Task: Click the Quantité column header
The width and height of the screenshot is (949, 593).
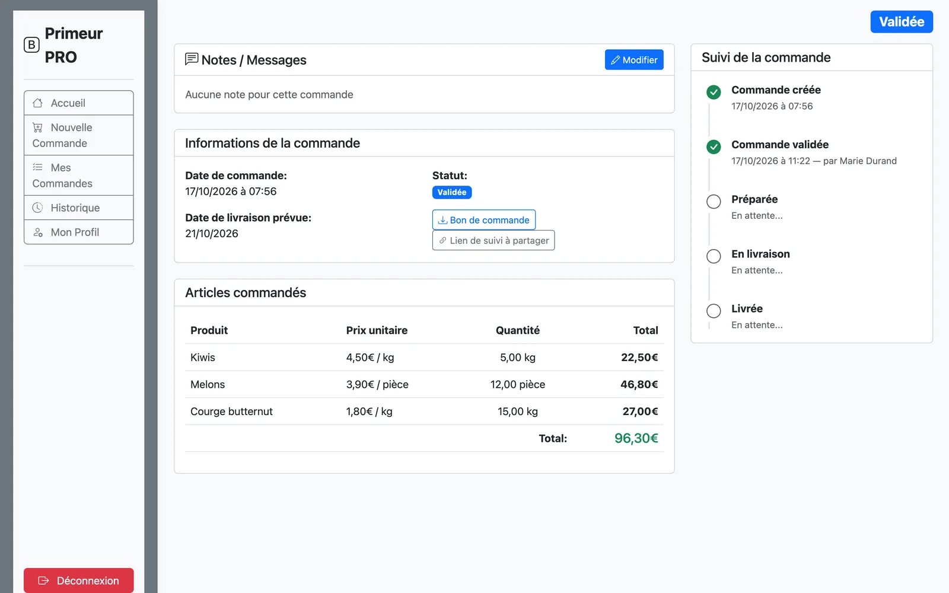Action: (x=518, y=330)
